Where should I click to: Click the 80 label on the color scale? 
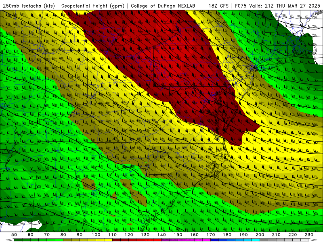click(63, 235)
